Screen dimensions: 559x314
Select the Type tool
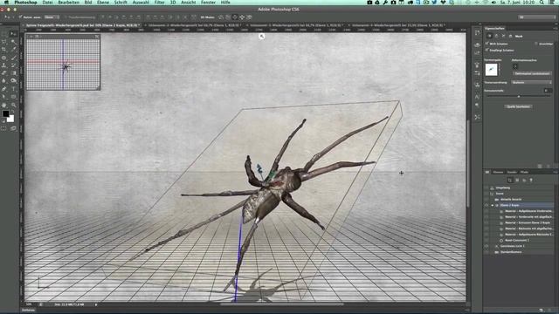pos(13,89)
